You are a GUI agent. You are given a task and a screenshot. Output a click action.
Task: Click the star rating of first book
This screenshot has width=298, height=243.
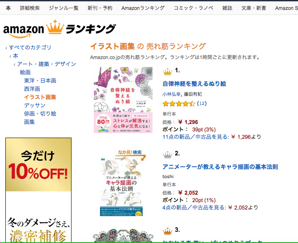coord(179,104)
